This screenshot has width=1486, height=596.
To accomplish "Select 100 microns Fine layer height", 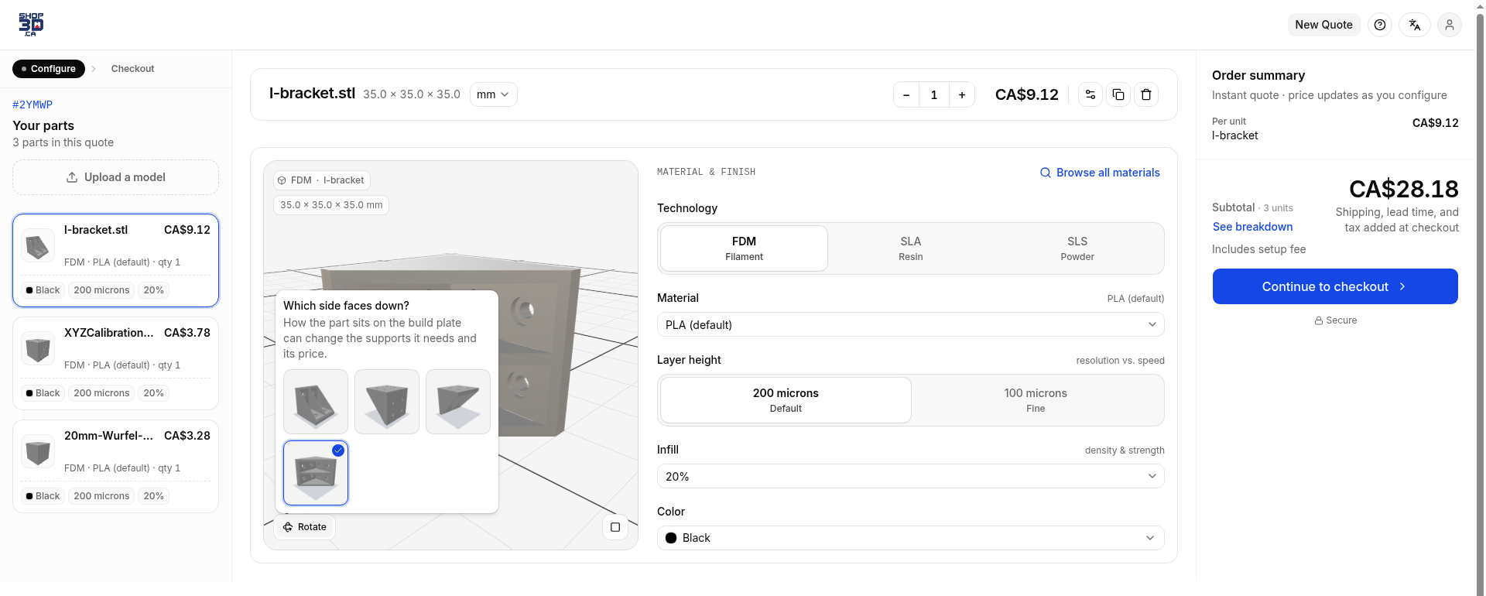I will [1036, 400].
